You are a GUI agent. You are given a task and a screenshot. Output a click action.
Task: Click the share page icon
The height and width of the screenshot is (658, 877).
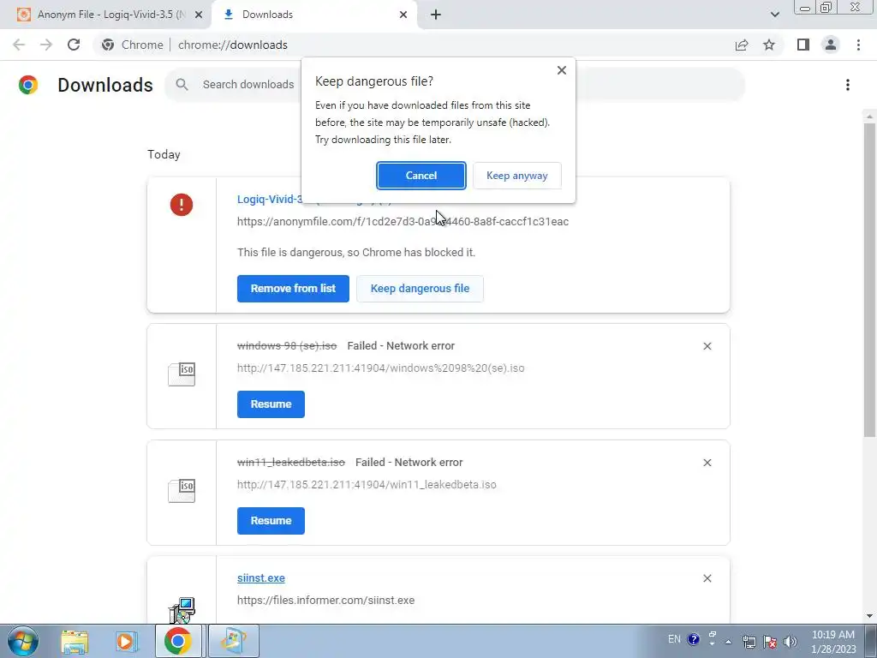(742, 45)
